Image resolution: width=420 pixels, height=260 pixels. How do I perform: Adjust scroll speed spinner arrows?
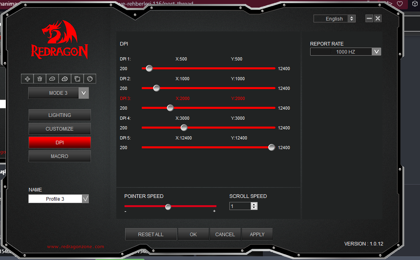[x=254, y=206]
